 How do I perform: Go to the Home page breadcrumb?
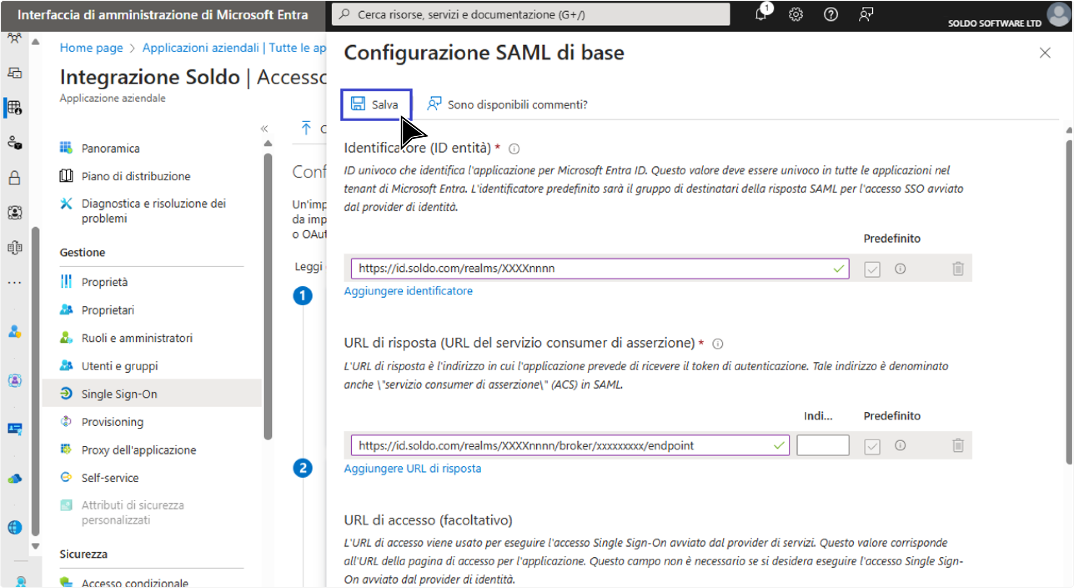click(91, 48)
